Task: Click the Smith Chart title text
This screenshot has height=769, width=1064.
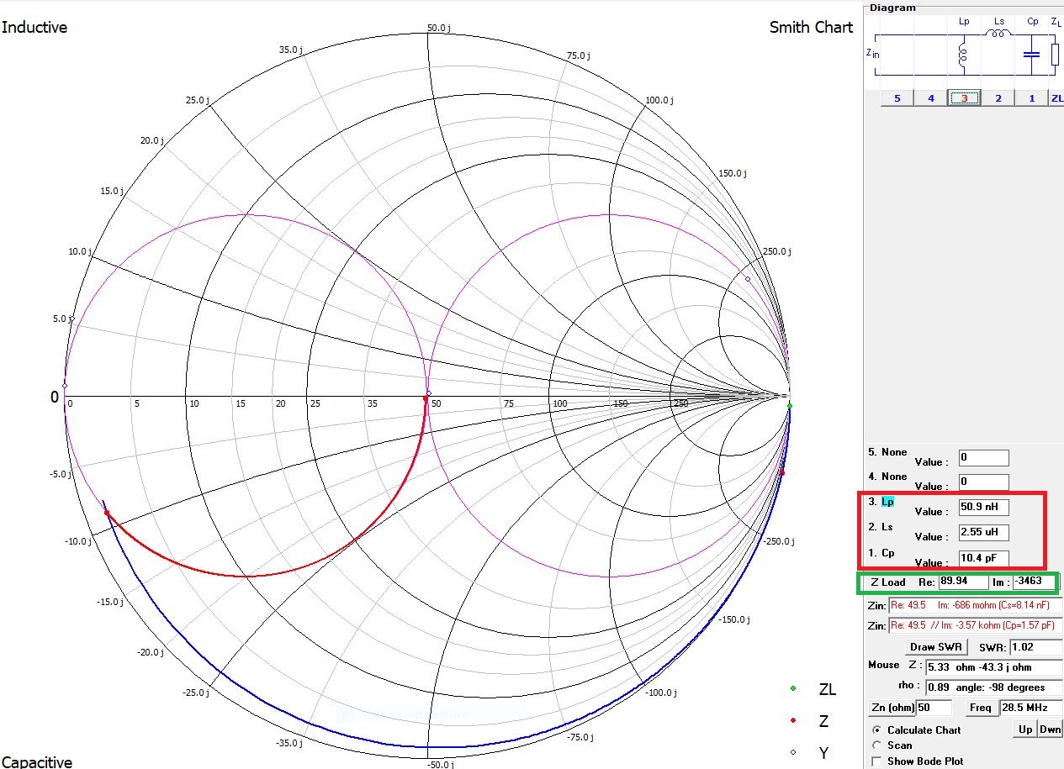Action: (811, 27)
